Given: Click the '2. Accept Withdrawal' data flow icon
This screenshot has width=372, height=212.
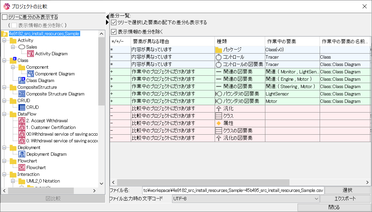Looking at the screenshot, I should tap(22, 121).
